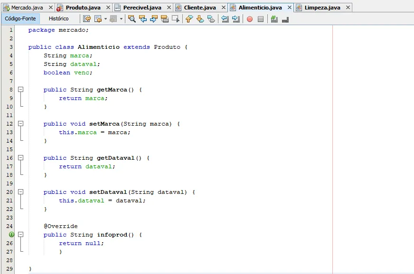This screenshot has height=274, width=414.
Task: Toggle Highlight Search icon in editor toolbar
Action: 164,18
